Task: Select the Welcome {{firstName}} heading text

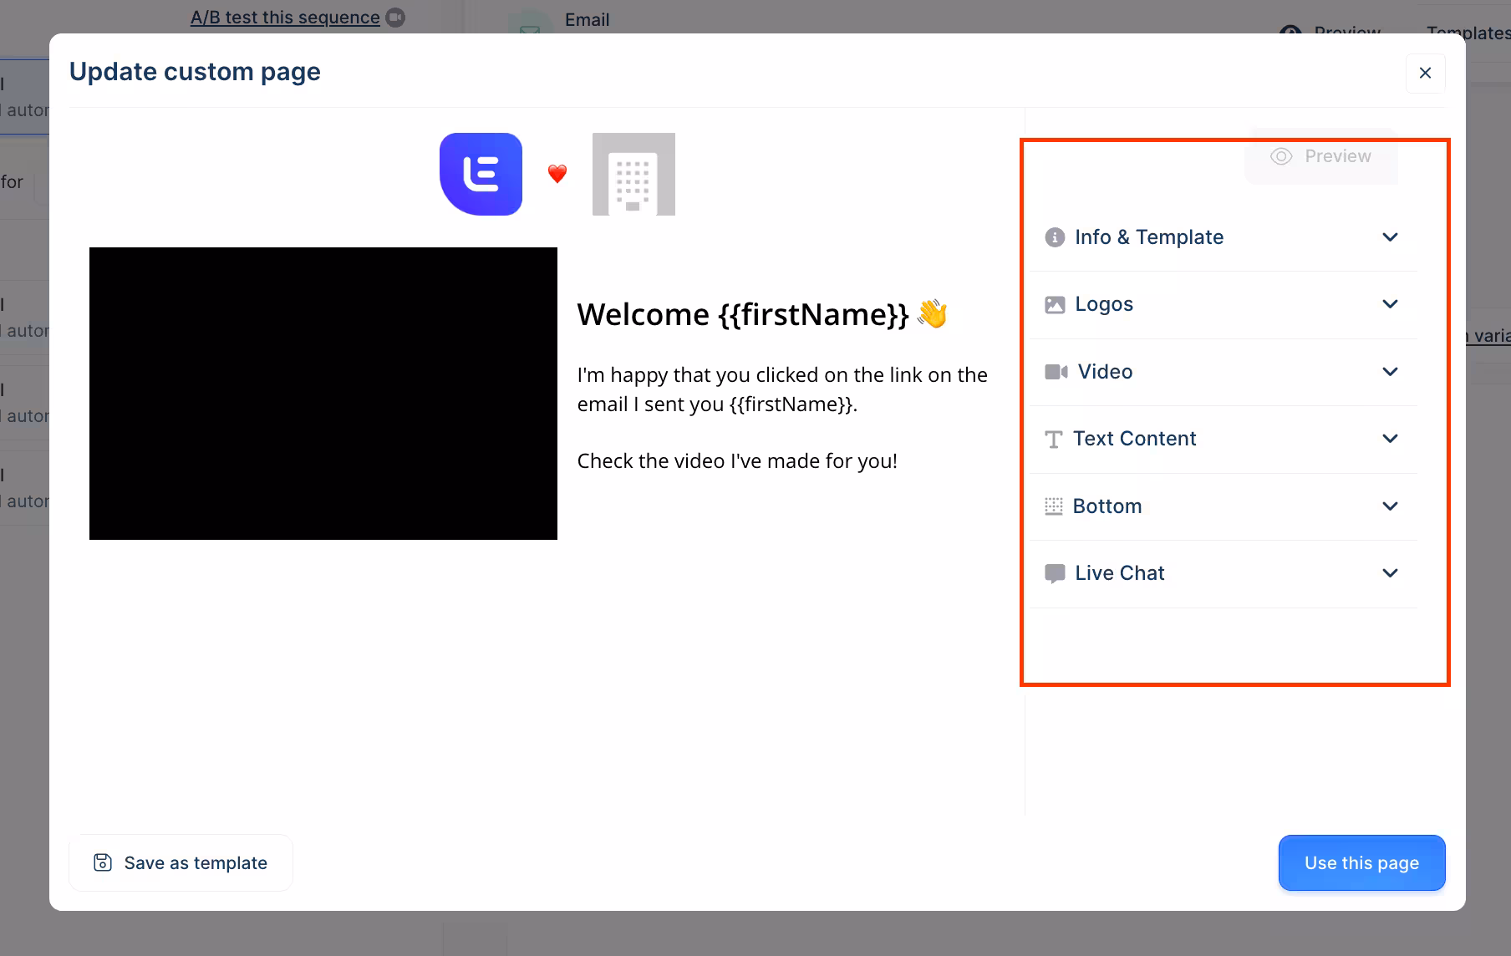Action: pyautogui.click(x=742, y=314)
